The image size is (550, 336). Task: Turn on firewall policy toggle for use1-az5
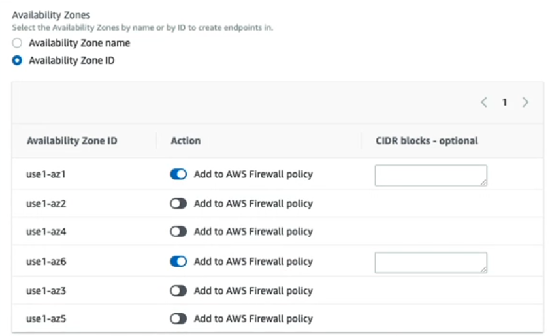pos(178,319)
